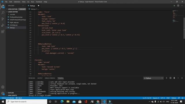185x104 pixels.
Task: Change indentation via Spaces: 4
Action: tap(156, 98)
